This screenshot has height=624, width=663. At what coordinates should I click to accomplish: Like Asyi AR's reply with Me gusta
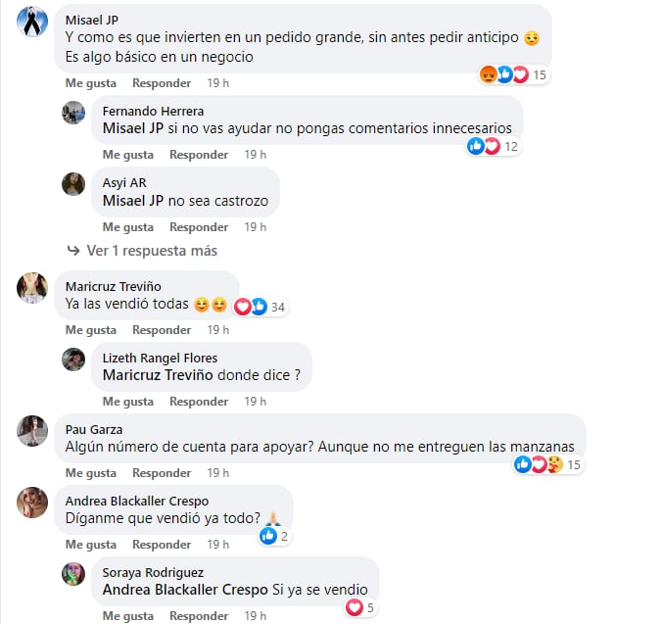coord(128,227)
